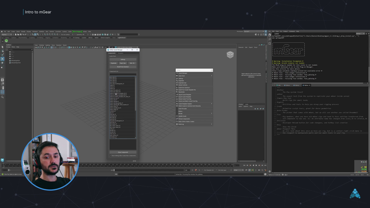370x208 pixels.
Task: Click the bookmark icon in Script Editor sidebar
Action: [269, 43]
